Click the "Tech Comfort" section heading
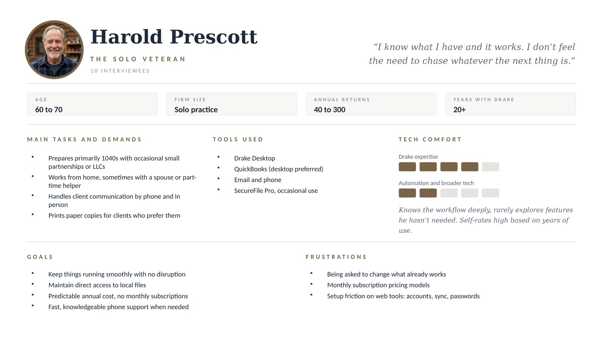 430,140
